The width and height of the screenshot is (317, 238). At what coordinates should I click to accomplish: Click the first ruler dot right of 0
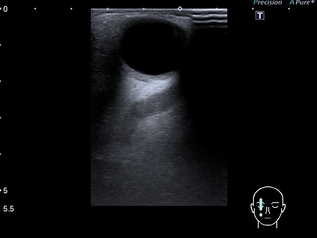pos(35,8)
